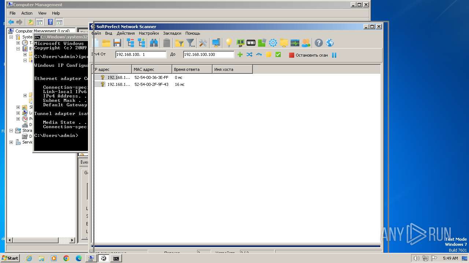Open Action menu in Computer Management
Image resolution: width=469 pixels, height=263 pixels.
pyautogui.click(x=27, y=13)
